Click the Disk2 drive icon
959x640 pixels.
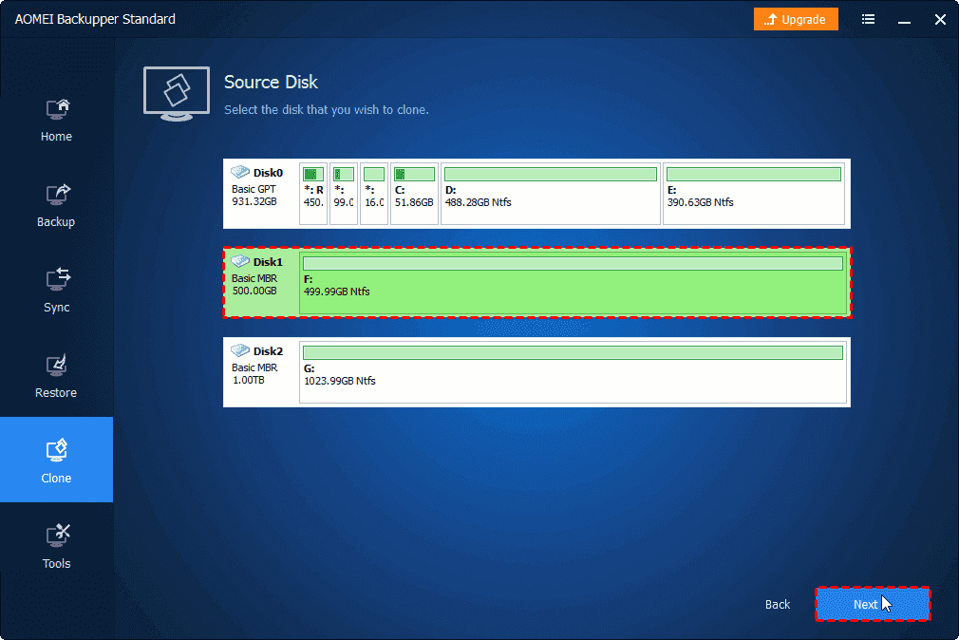point(239,350)
